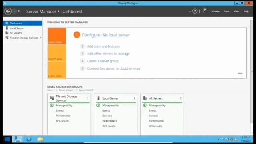Click the Local Server icon in sidebar

[x=7, y=28]
